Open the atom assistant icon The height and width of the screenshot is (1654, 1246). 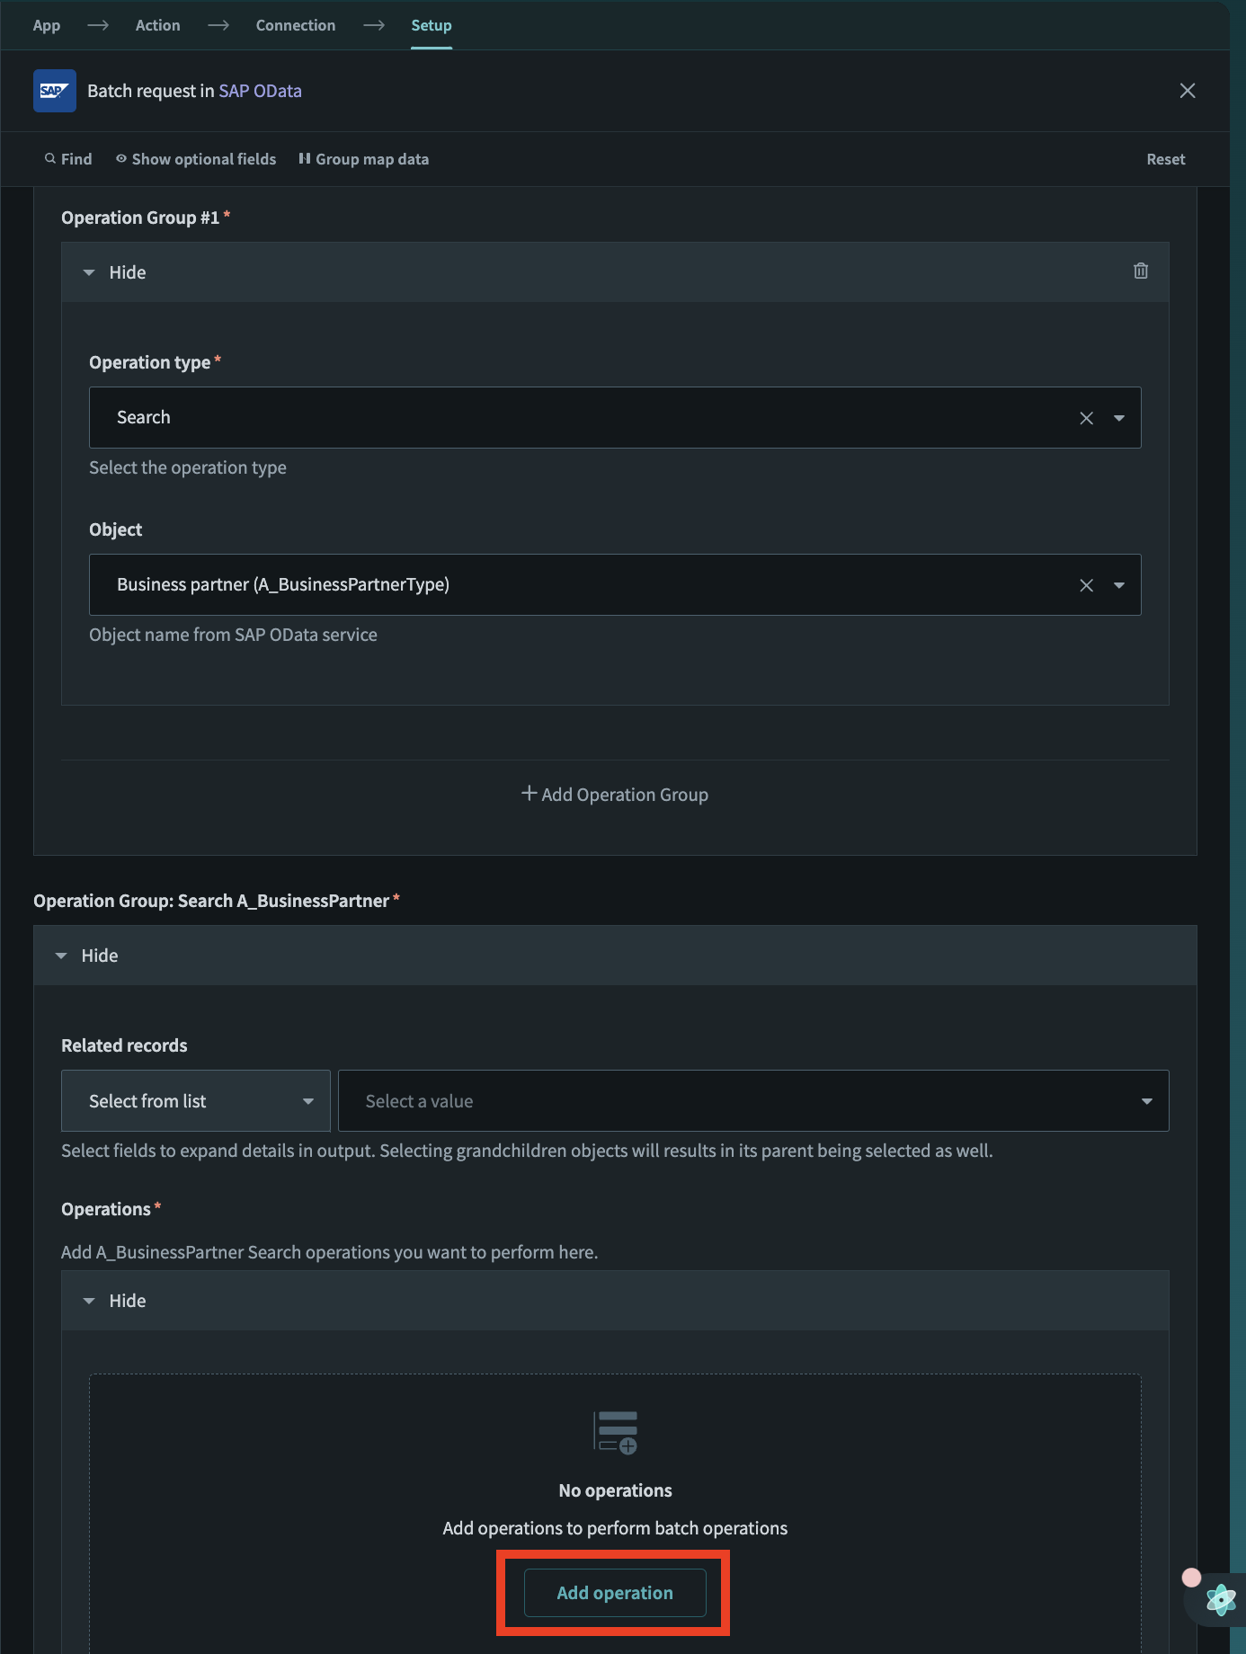(x=1221, y=1599)
